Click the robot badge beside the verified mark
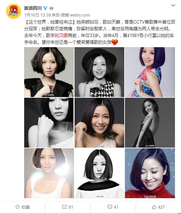The width and height of the screenshot is (181, 214). point(51,8)
